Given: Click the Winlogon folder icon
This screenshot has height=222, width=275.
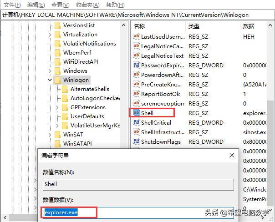Looking at the screenshot, I should click(57, 80).
